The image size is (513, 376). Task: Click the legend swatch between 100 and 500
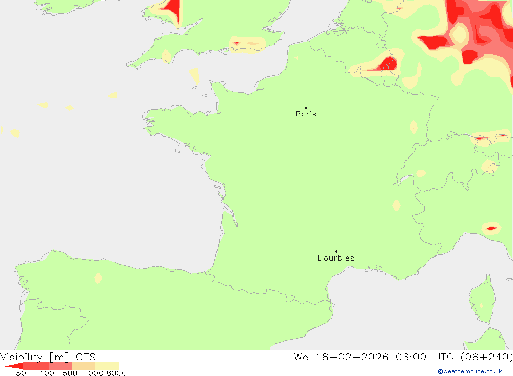pos(60,366)
